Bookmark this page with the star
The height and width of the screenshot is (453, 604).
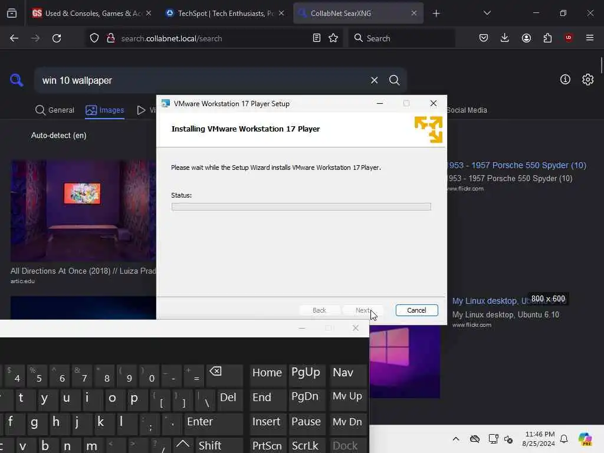pos(333,38)
